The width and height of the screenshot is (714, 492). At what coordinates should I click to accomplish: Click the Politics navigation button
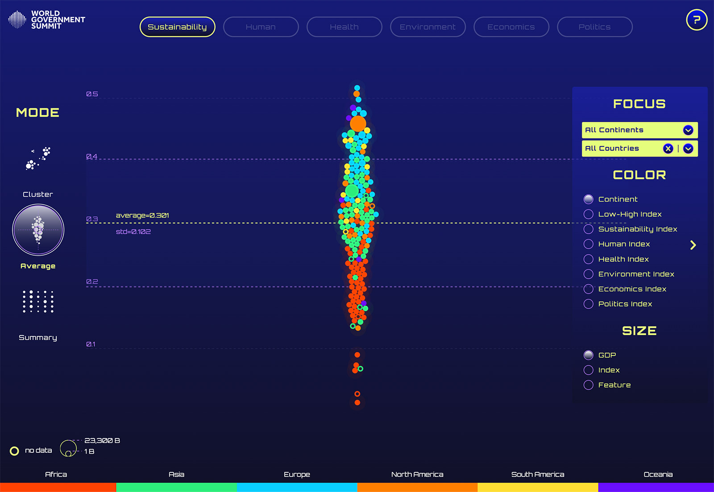point(594,27)
